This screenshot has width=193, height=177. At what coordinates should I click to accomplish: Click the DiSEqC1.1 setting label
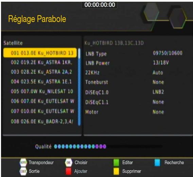click(97, 102)
